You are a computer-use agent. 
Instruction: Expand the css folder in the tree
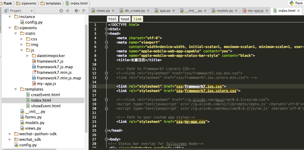click(22, 39)
